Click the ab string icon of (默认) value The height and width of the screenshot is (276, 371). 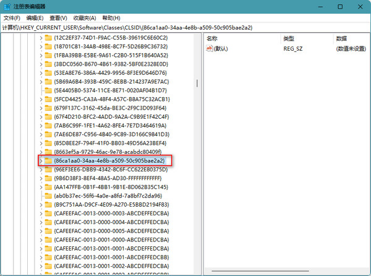(x=209, y=48)
